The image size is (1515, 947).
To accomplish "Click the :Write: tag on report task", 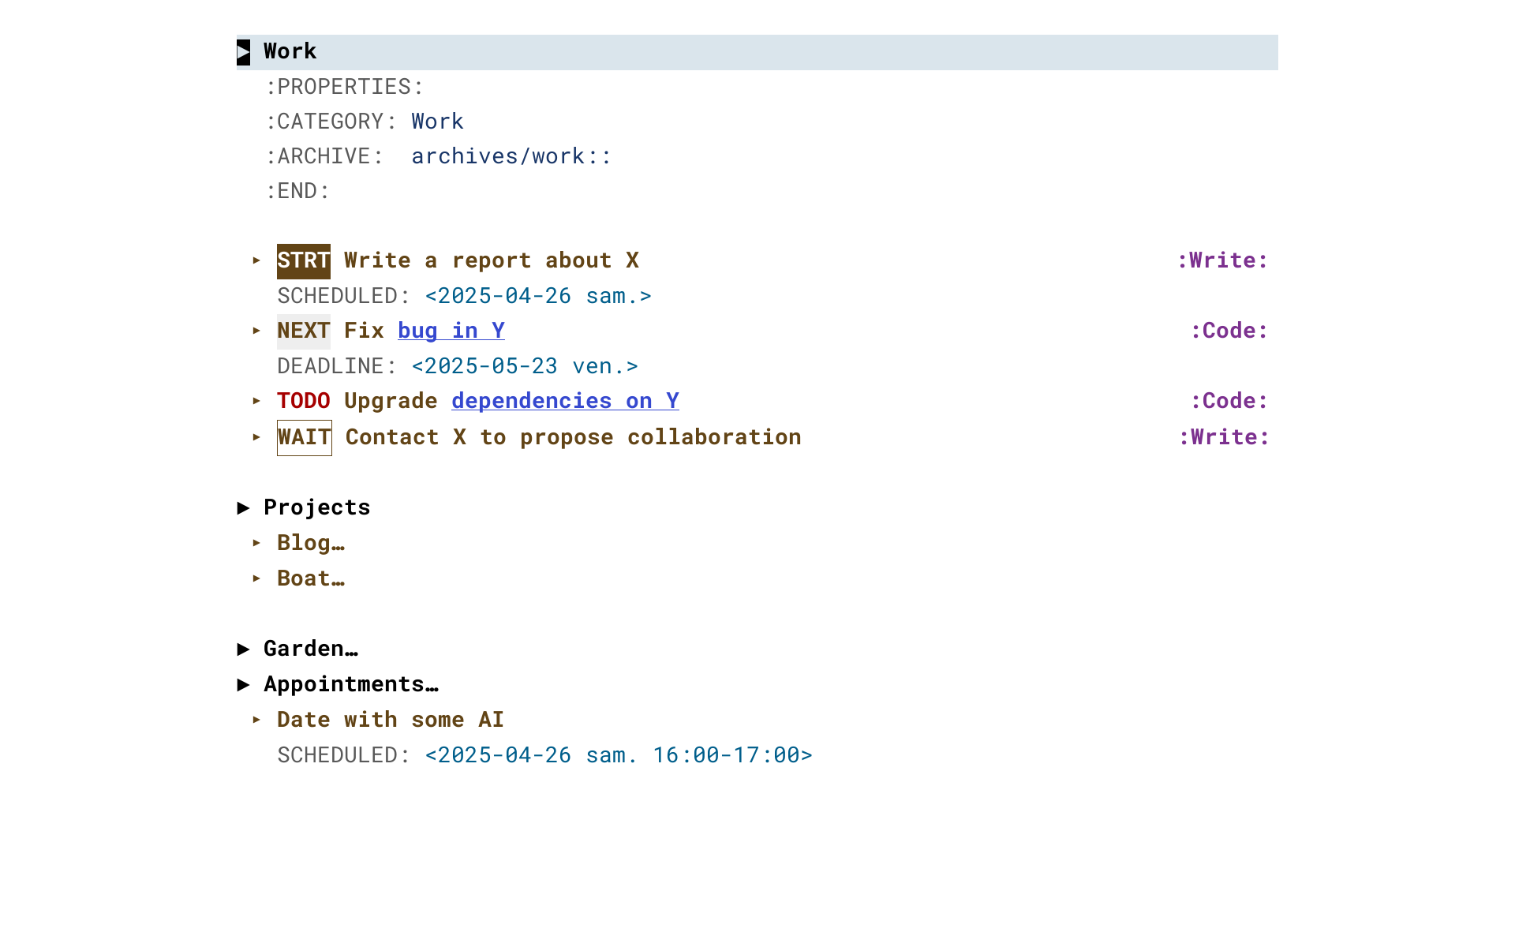I will [x=1222, y=261].
